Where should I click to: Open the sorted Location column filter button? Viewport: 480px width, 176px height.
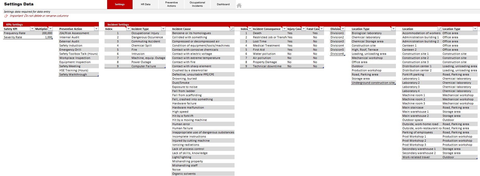click(440, 29)
